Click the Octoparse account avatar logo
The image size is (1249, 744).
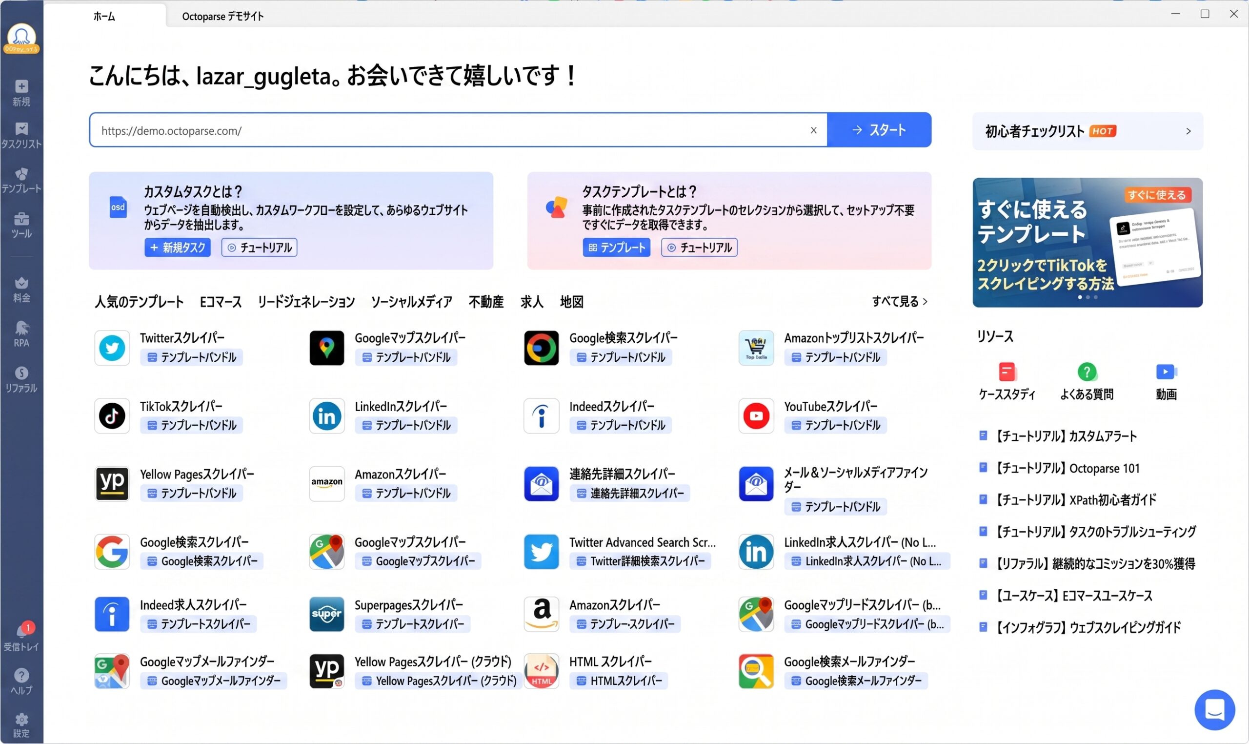tap(21, 38)
